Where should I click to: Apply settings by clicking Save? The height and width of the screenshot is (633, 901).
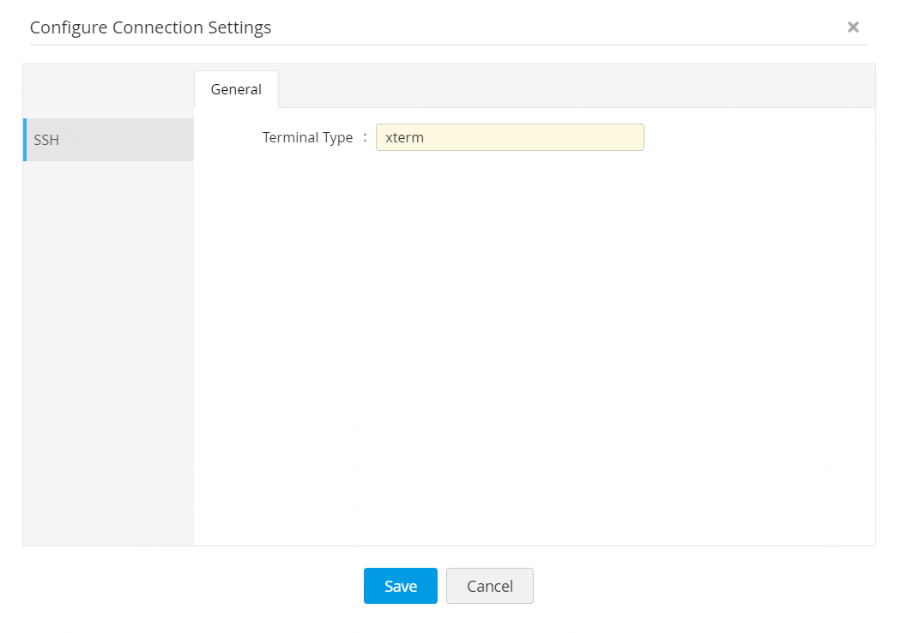400,586
